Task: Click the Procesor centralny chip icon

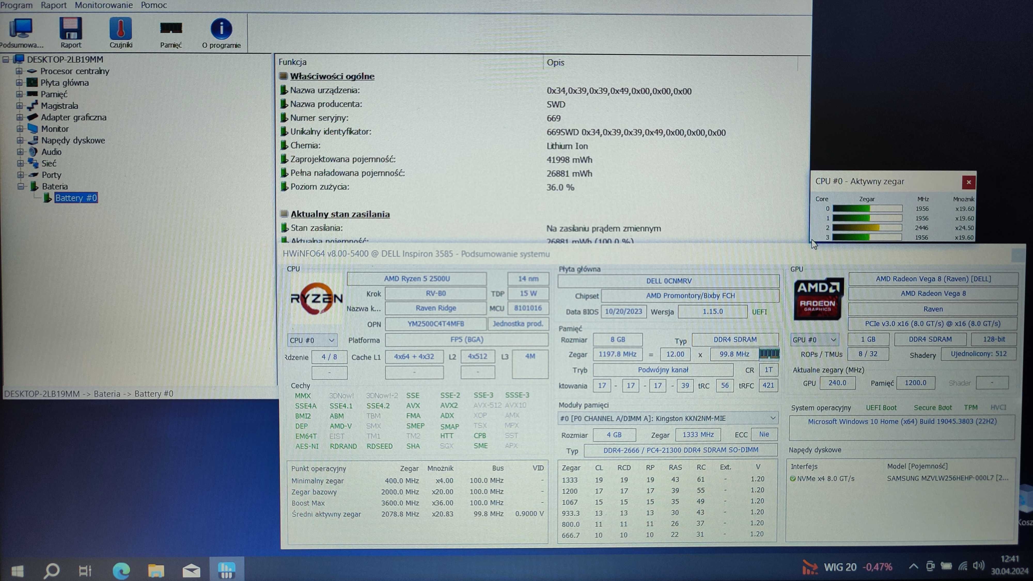Action: click(32, 71)
